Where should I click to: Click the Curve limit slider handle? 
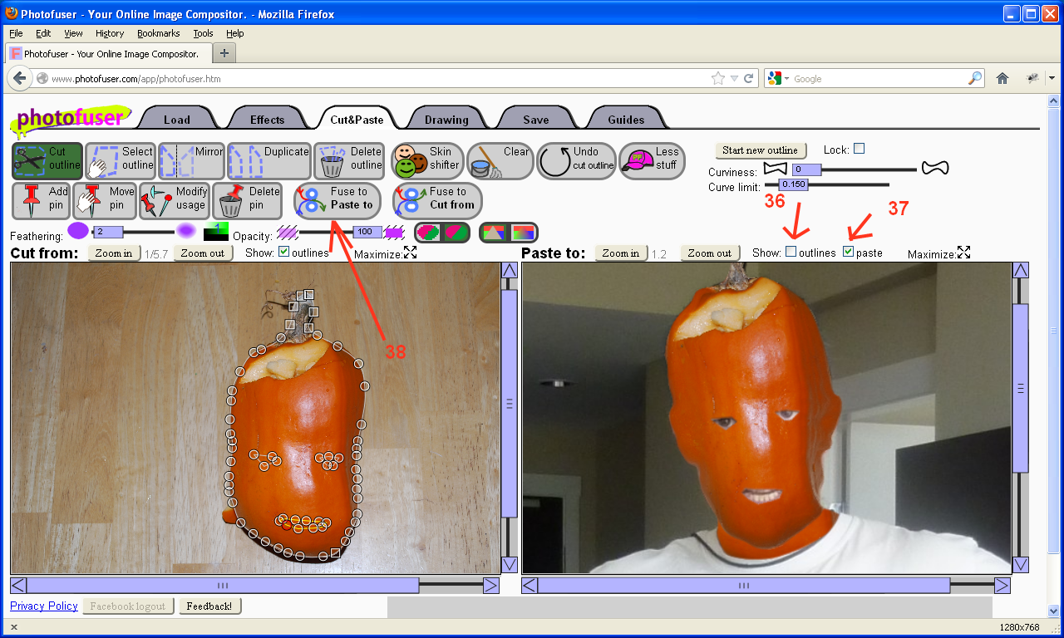click(x=793, y=184)
